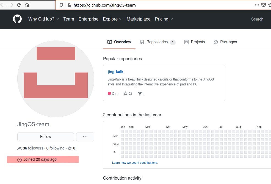Screen dimensions: 271x184
Task: Click the GitHub Search field
Action: tap(257, 19)
